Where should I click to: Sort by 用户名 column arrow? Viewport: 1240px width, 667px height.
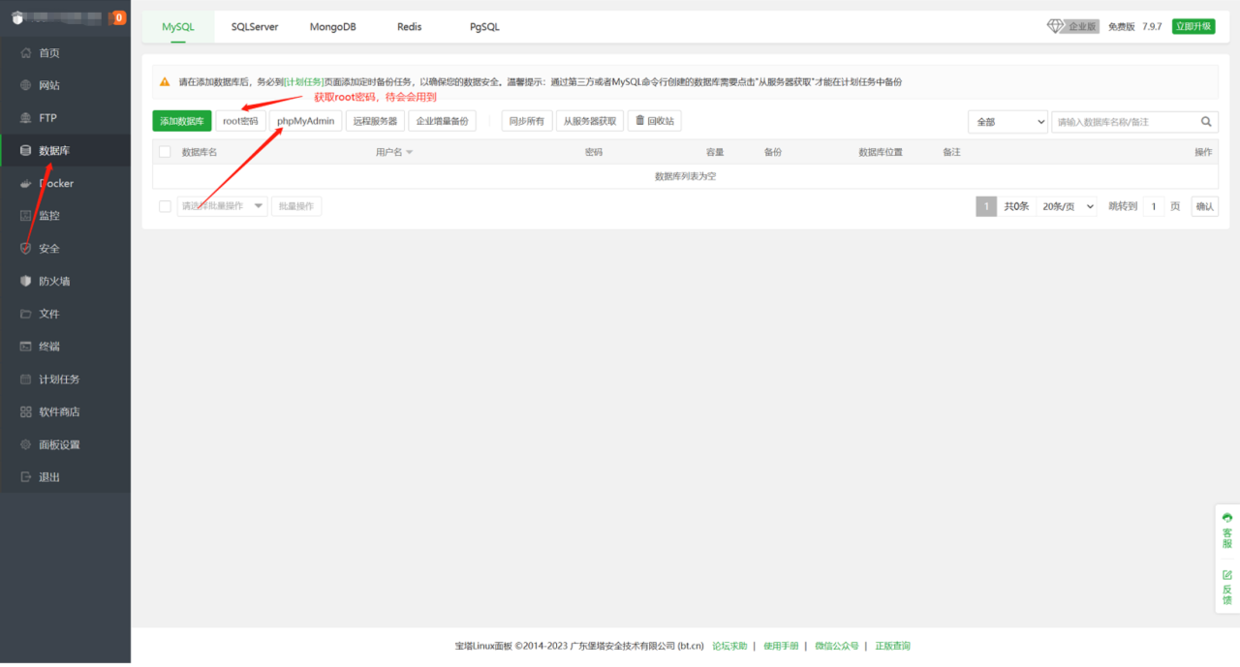(410, 153)
